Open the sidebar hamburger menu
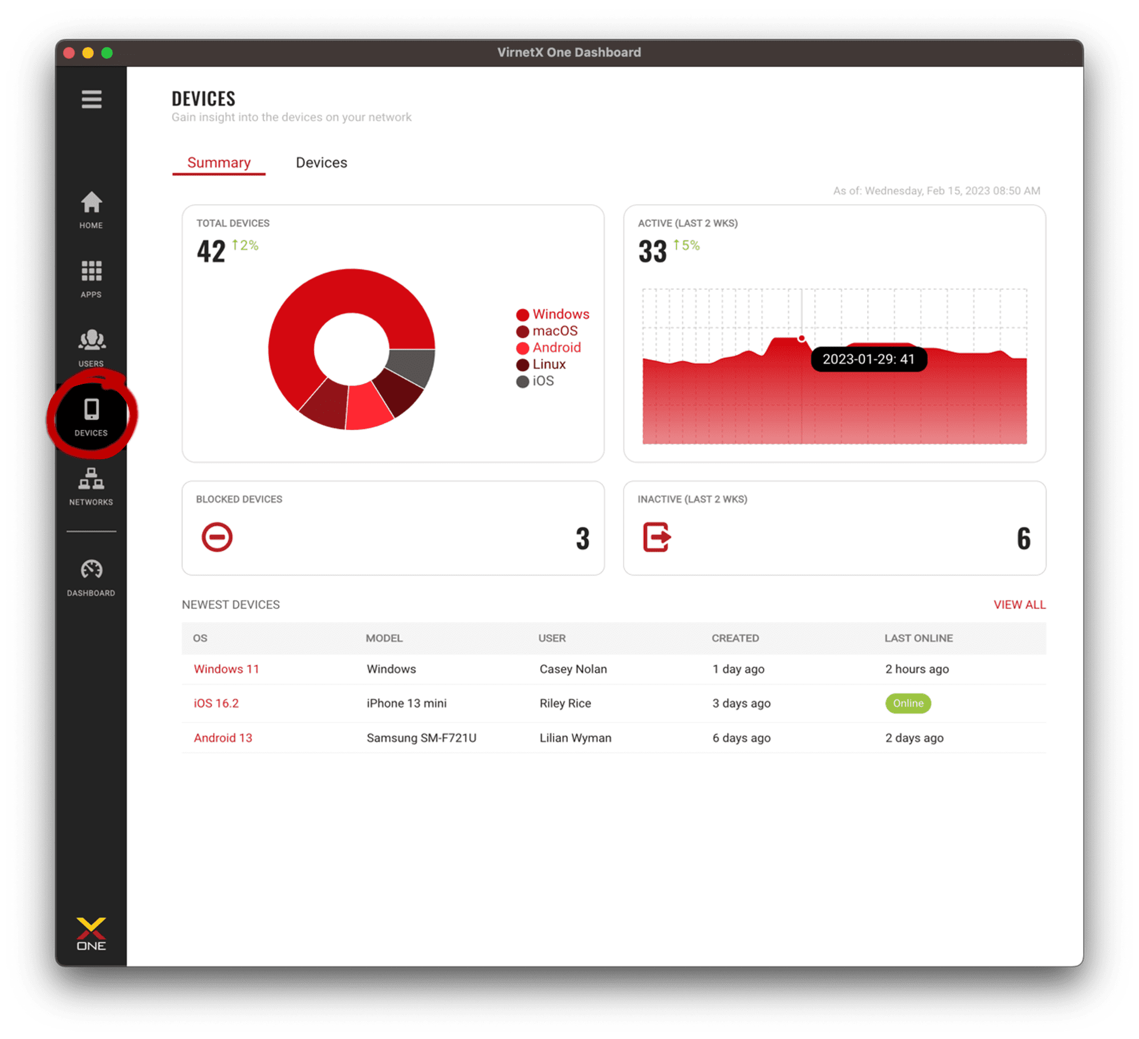 coord(91,100)
